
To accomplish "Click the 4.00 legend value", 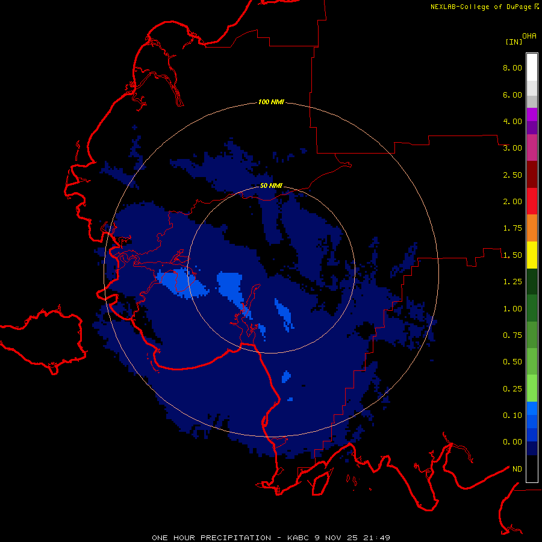I will [x=512, y=121].
